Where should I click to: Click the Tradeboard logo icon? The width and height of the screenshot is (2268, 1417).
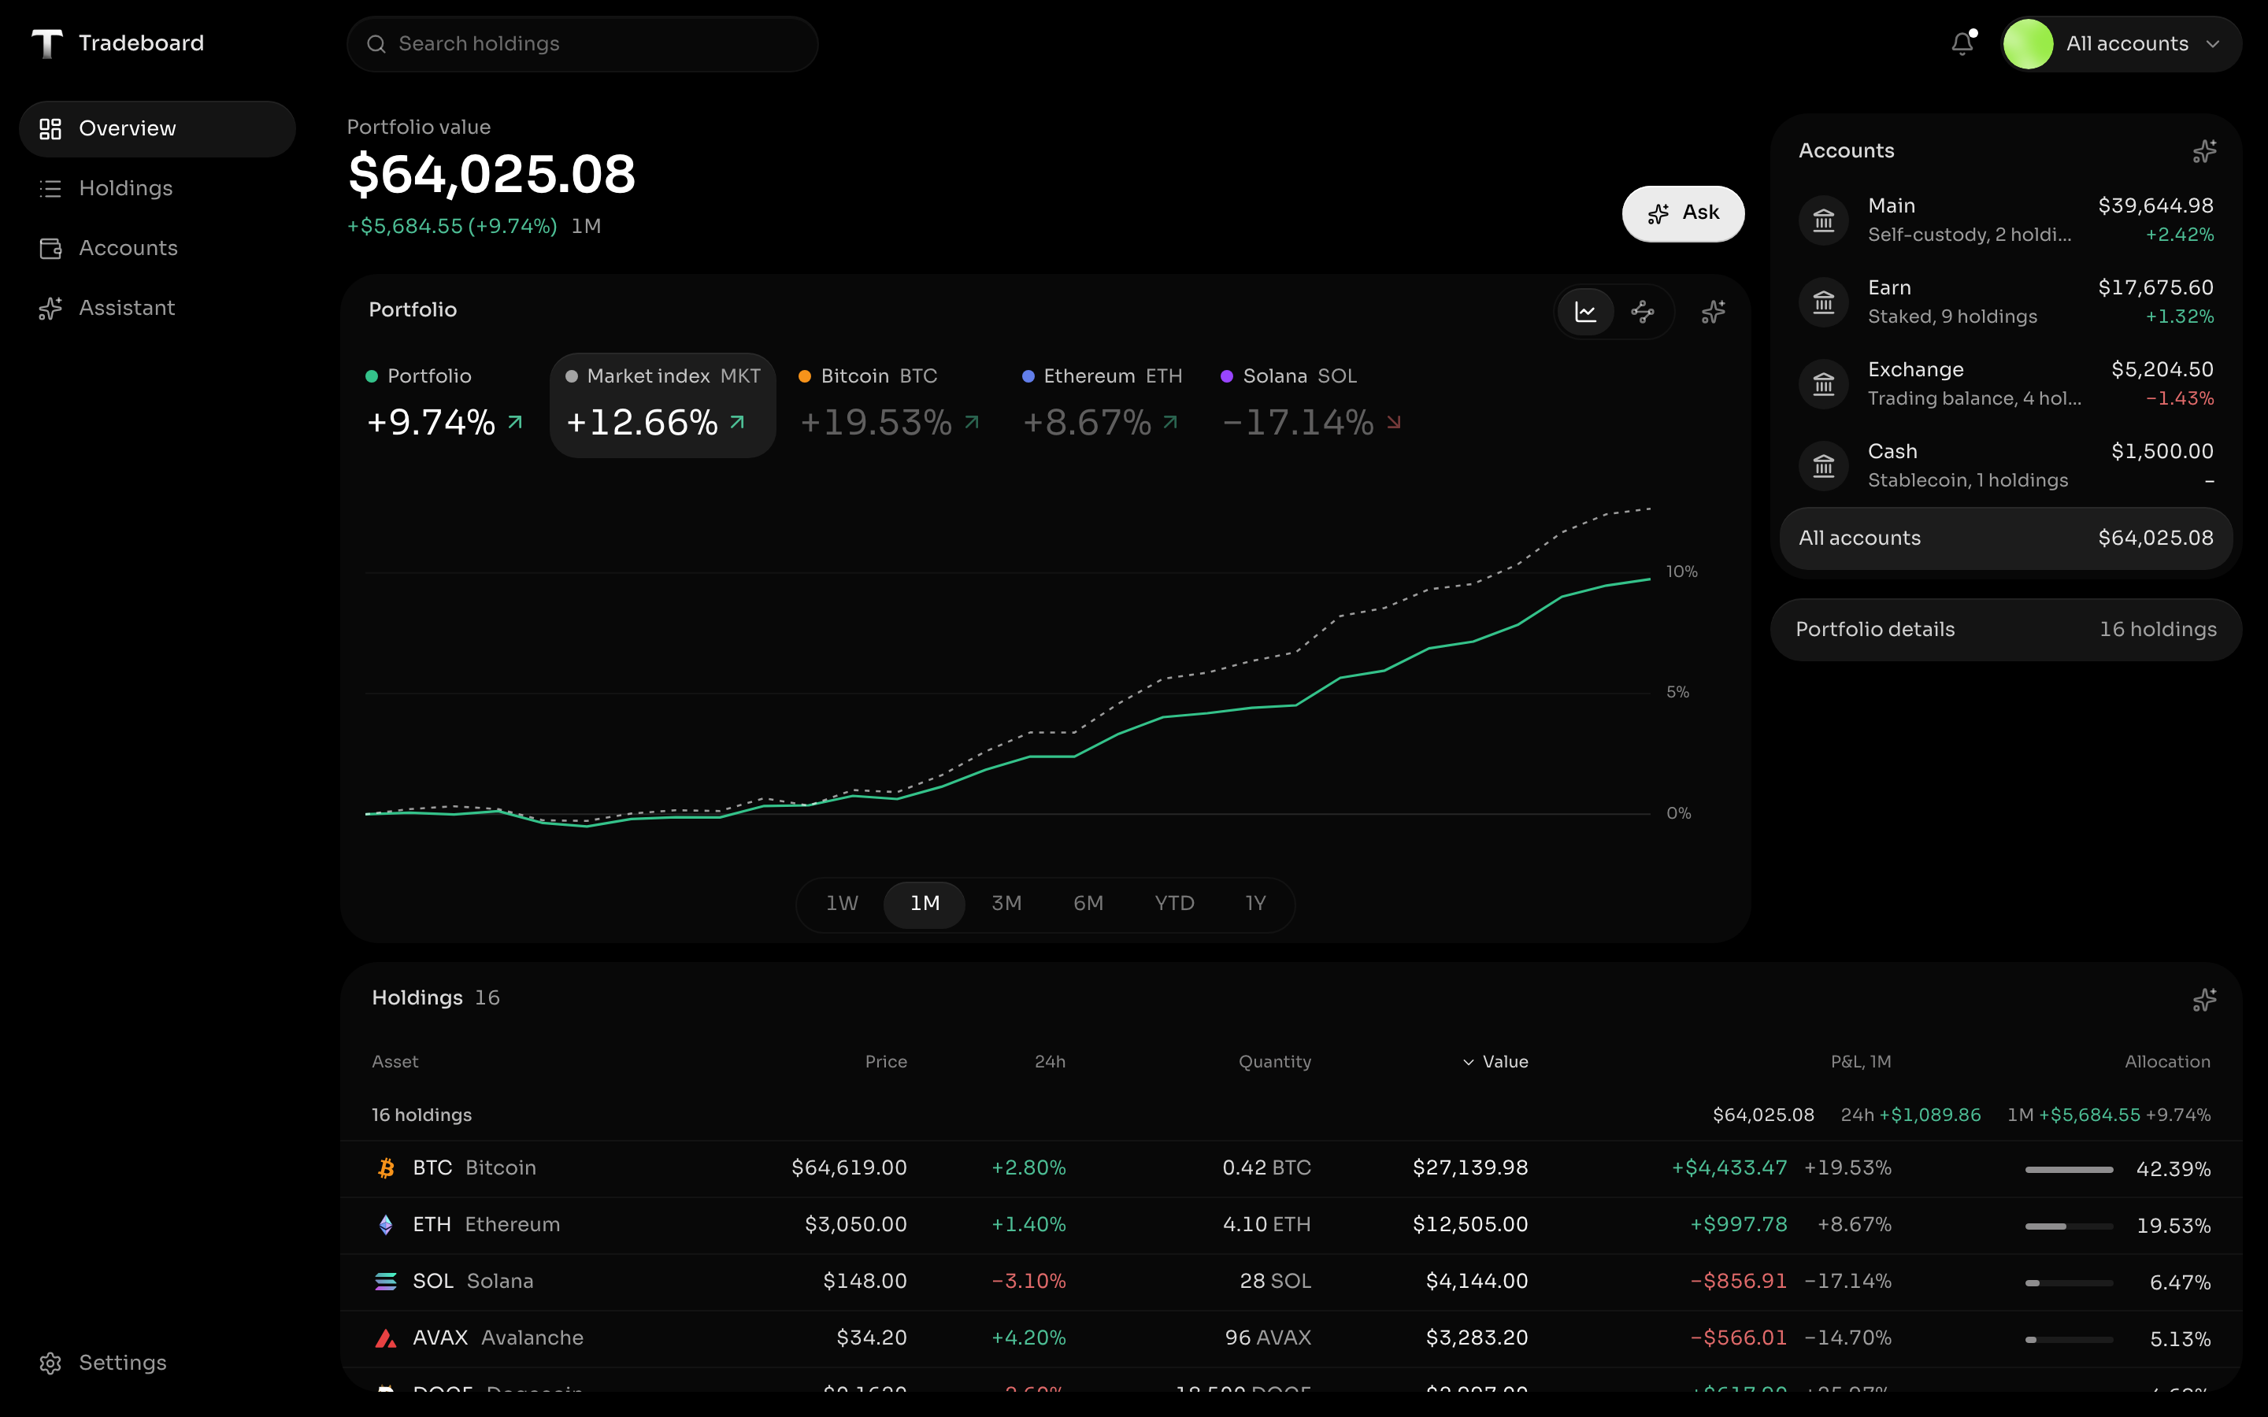coord(47,43)
